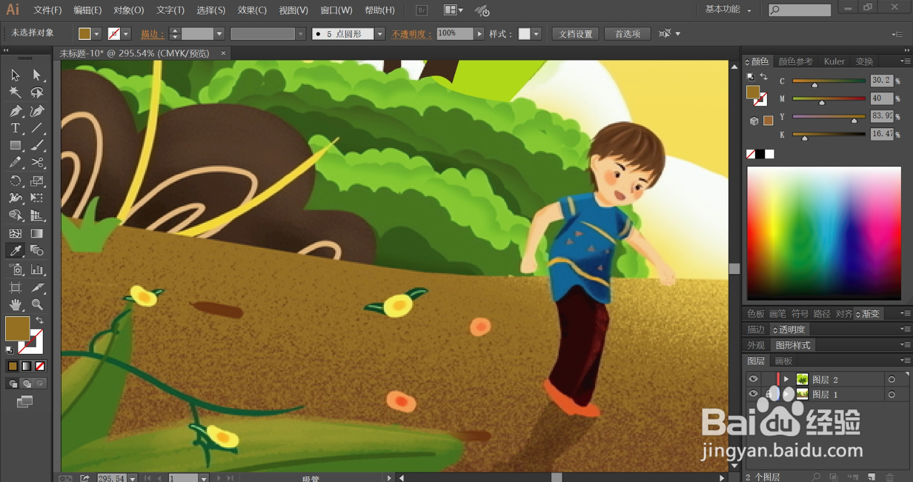Open the 文件(F) menu
Image resolution: width=913 pixels, height=482 pixels.
(x=47, y=10)
